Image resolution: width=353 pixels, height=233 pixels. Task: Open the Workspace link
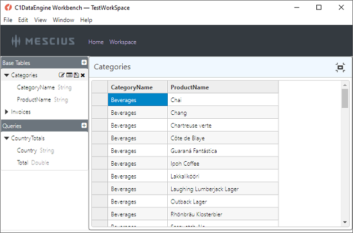tap(123, 42)
